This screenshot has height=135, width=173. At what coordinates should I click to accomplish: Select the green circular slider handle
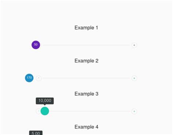point(45,111)
